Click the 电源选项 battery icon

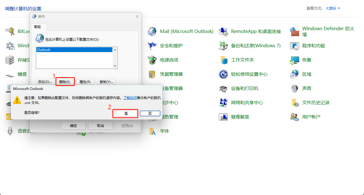[x=152, y=60]
